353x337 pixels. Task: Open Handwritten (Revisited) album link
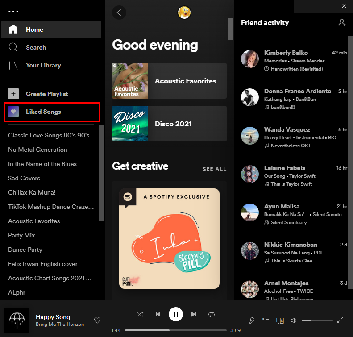coord(297,69)
